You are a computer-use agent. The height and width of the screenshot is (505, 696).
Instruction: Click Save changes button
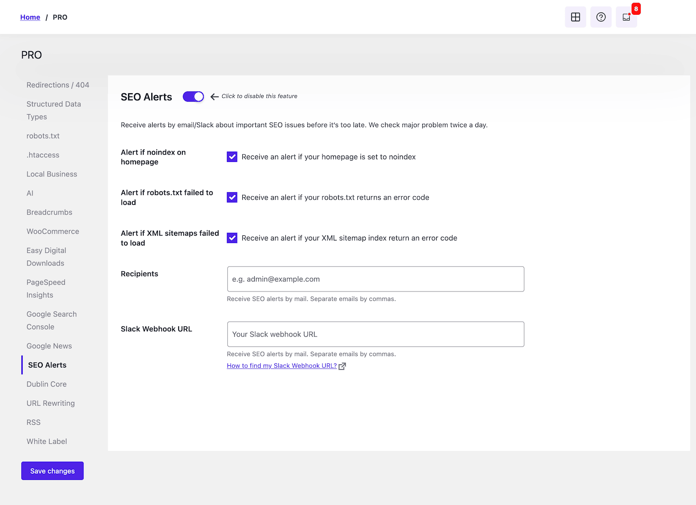coord(52,471)
